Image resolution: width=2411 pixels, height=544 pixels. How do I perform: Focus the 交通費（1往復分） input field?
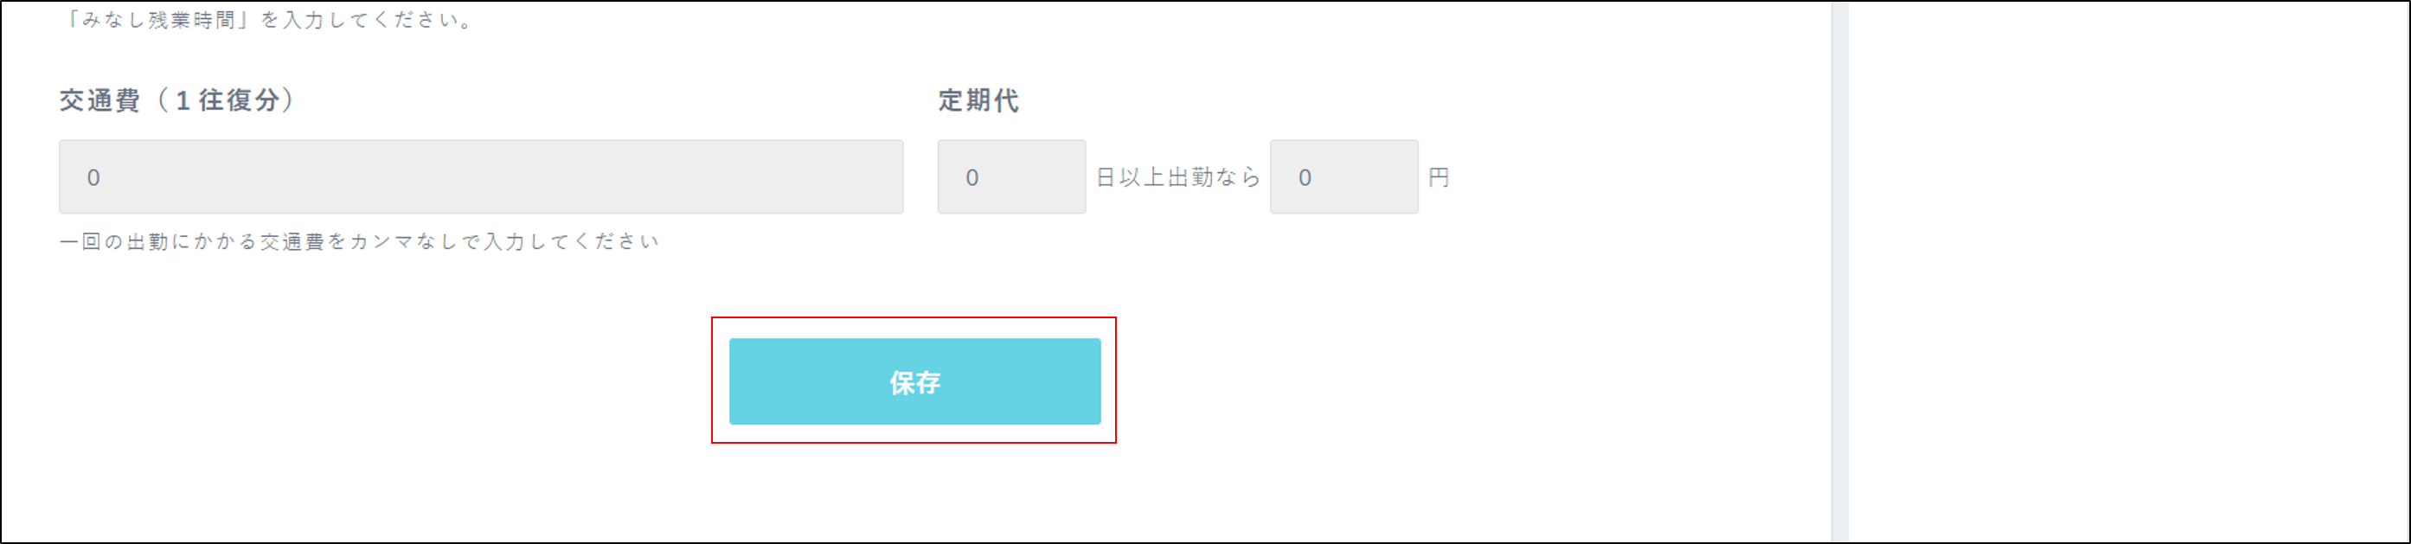(480, 177)
